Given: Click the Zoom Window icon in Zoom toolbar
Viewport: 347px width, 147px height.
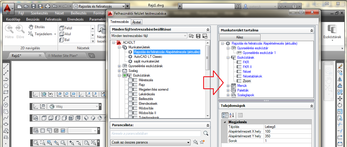Looking at the screenshot, I should (x=36, y=142).
